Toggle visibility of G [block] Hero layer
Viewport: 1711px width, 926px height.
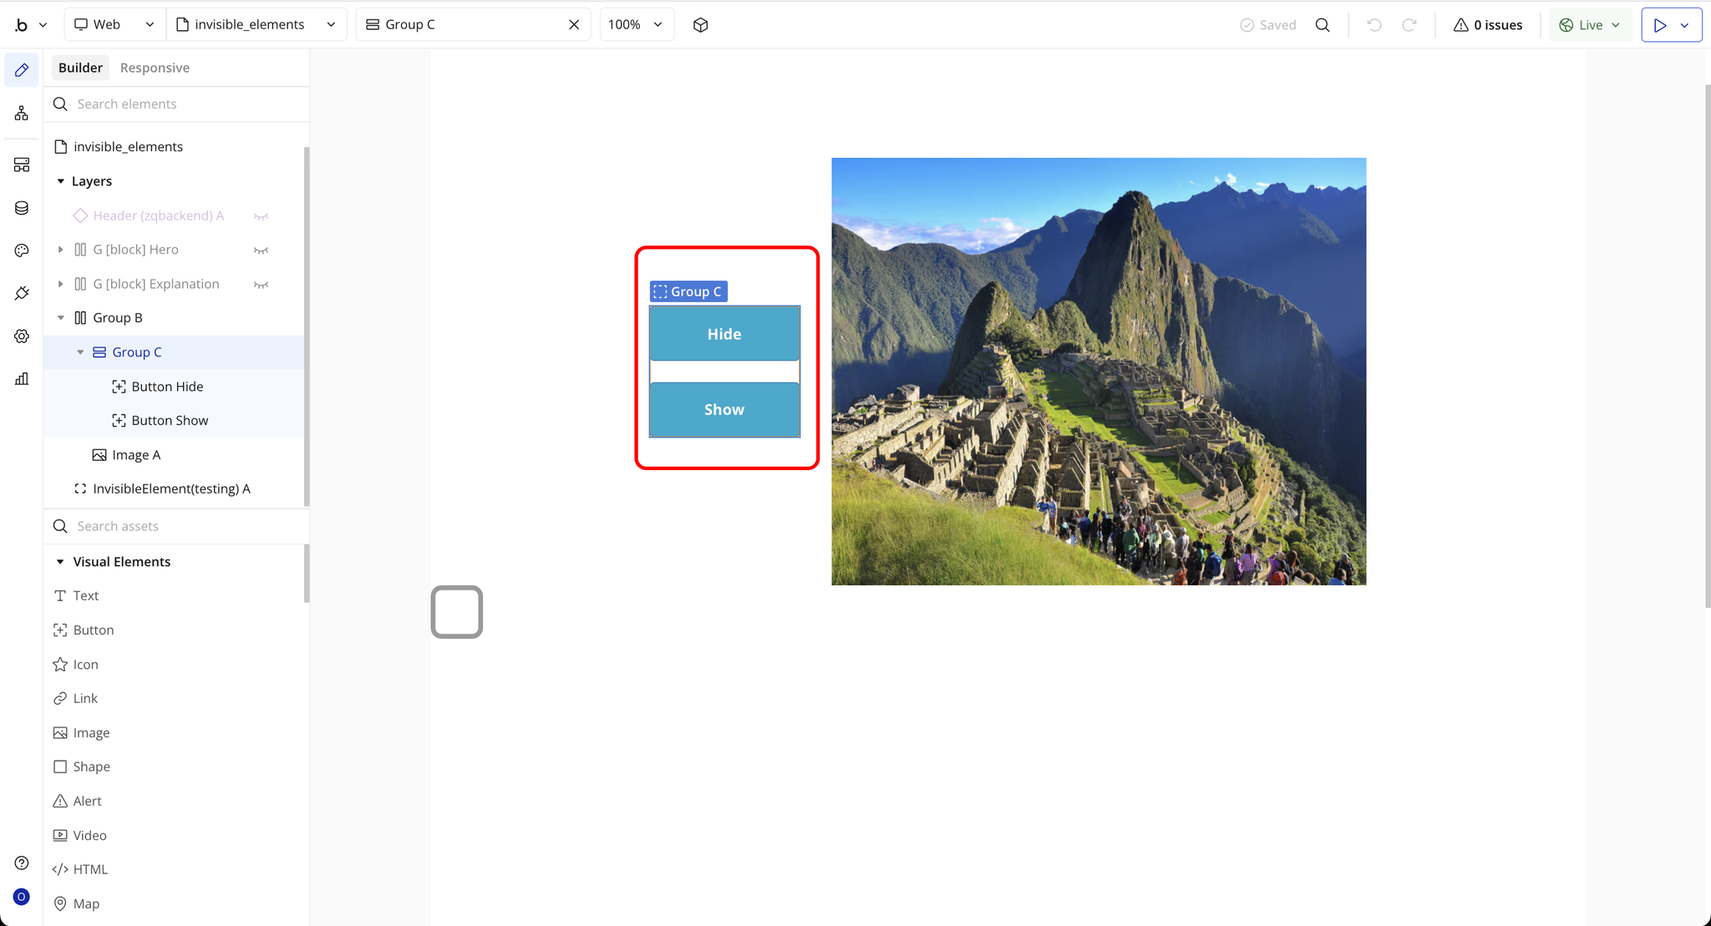pos(261,250)
